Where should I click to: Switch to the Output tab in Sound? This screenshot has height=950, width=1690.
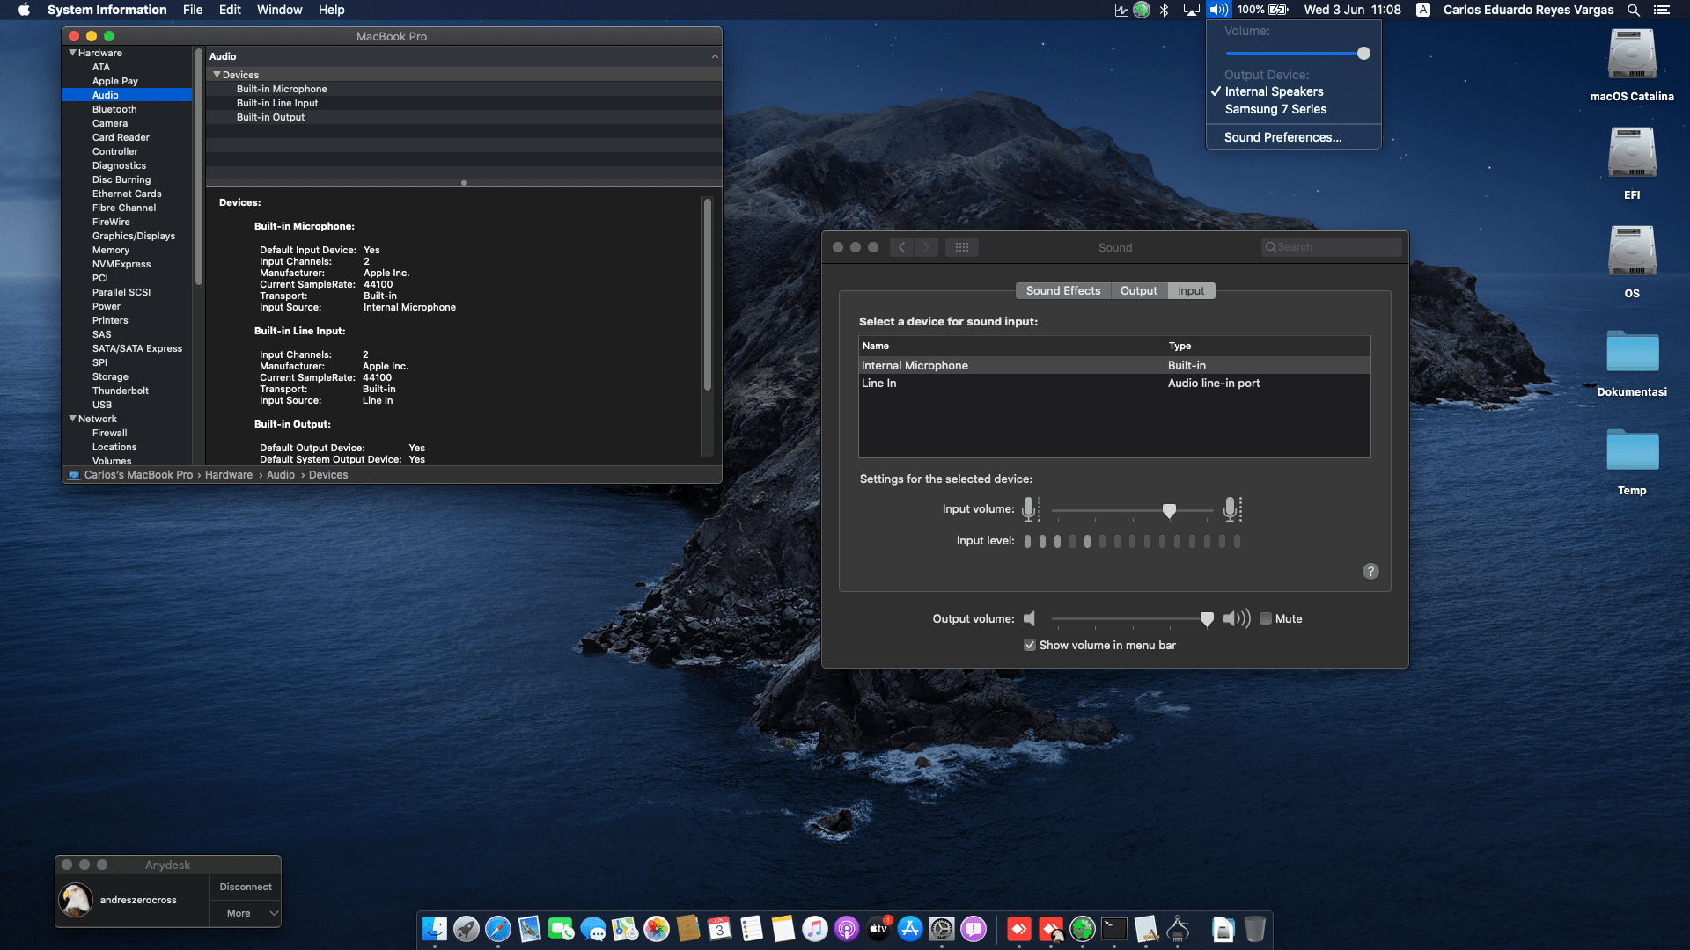click(1138, 290)
